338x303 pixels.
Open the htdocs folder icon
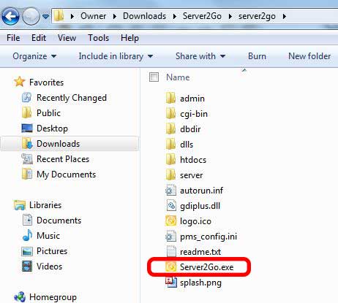click(170, 160)
